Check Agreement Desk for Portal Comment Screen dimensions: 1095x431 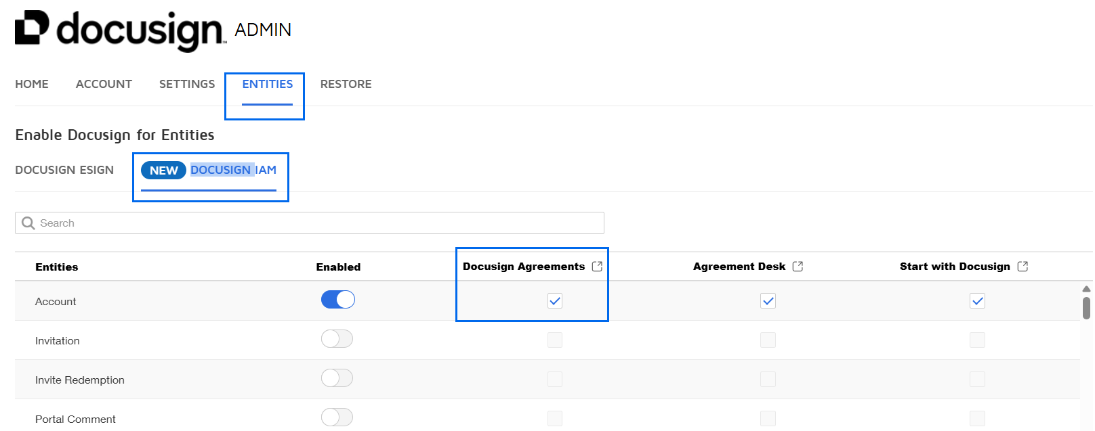pos(768,418)
